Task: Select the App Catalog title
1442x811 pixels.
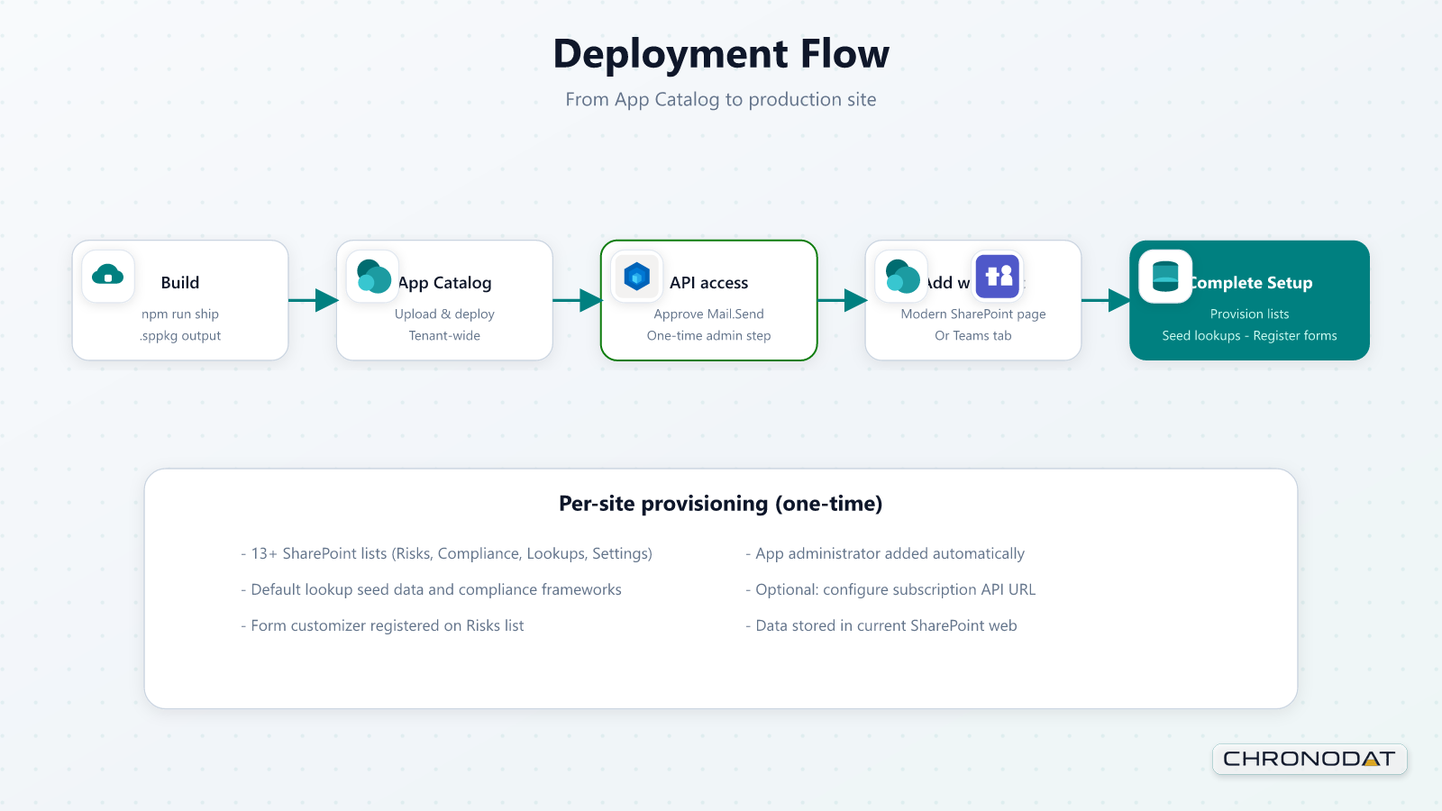Action: coord(445,283)
